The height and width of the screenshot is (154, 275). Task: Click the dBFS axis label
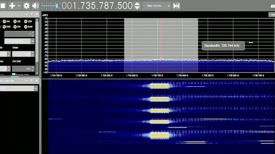[x=45, y=15]
